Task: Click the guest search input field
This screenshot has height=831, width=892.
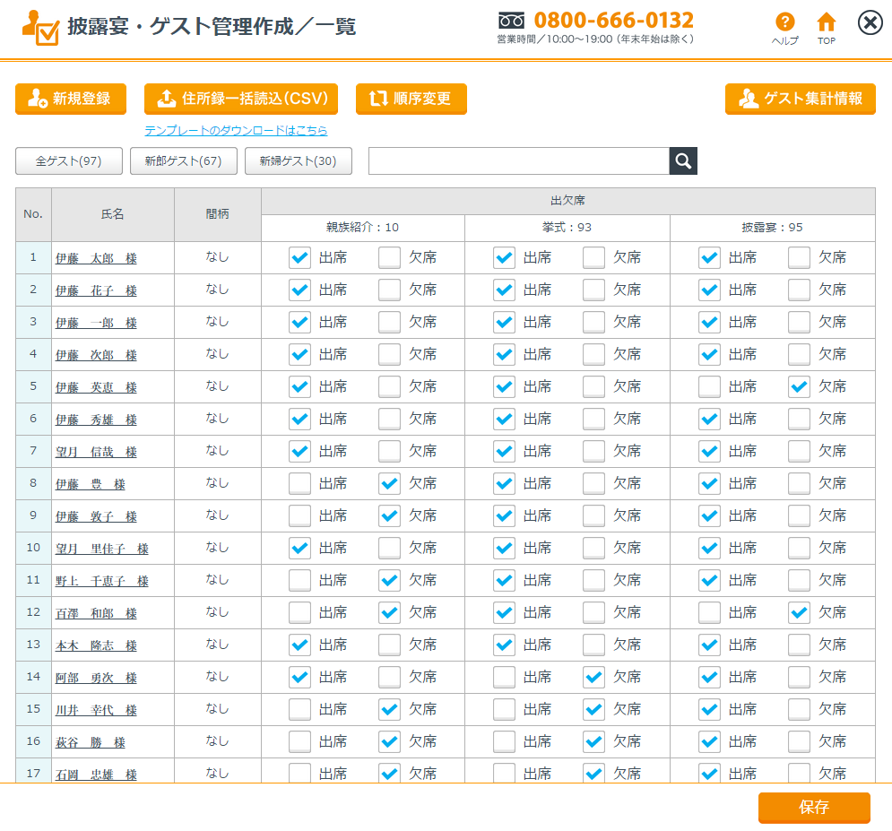Action: click(518, 161)
